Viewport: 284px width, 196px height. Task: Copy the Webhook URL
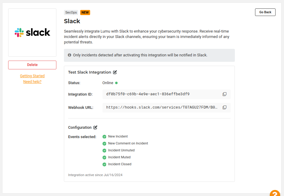click(224, 108)
